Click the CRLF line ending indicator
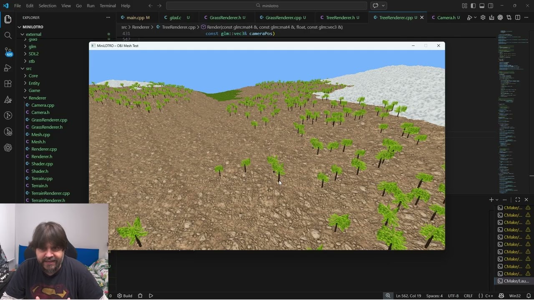The image size is (534, 300). pos(468,296)
